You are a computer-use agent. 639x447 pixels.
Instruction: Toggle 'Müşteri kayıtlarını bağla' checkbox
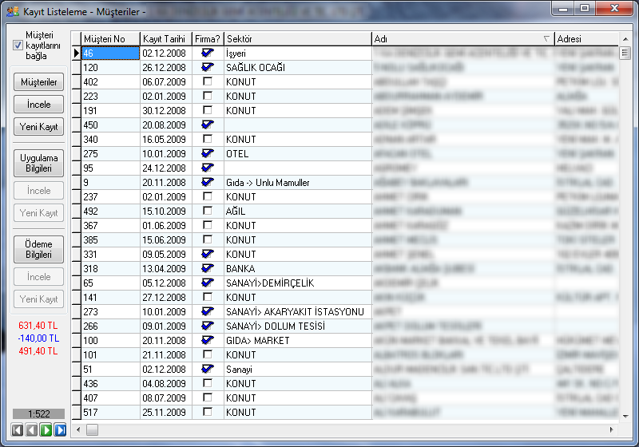pos(18,45)
